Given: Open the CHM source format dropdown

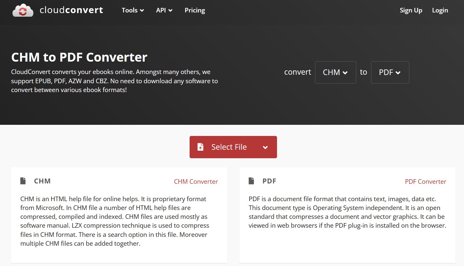Looking at the screenshot, I should [x=335, y=72].
